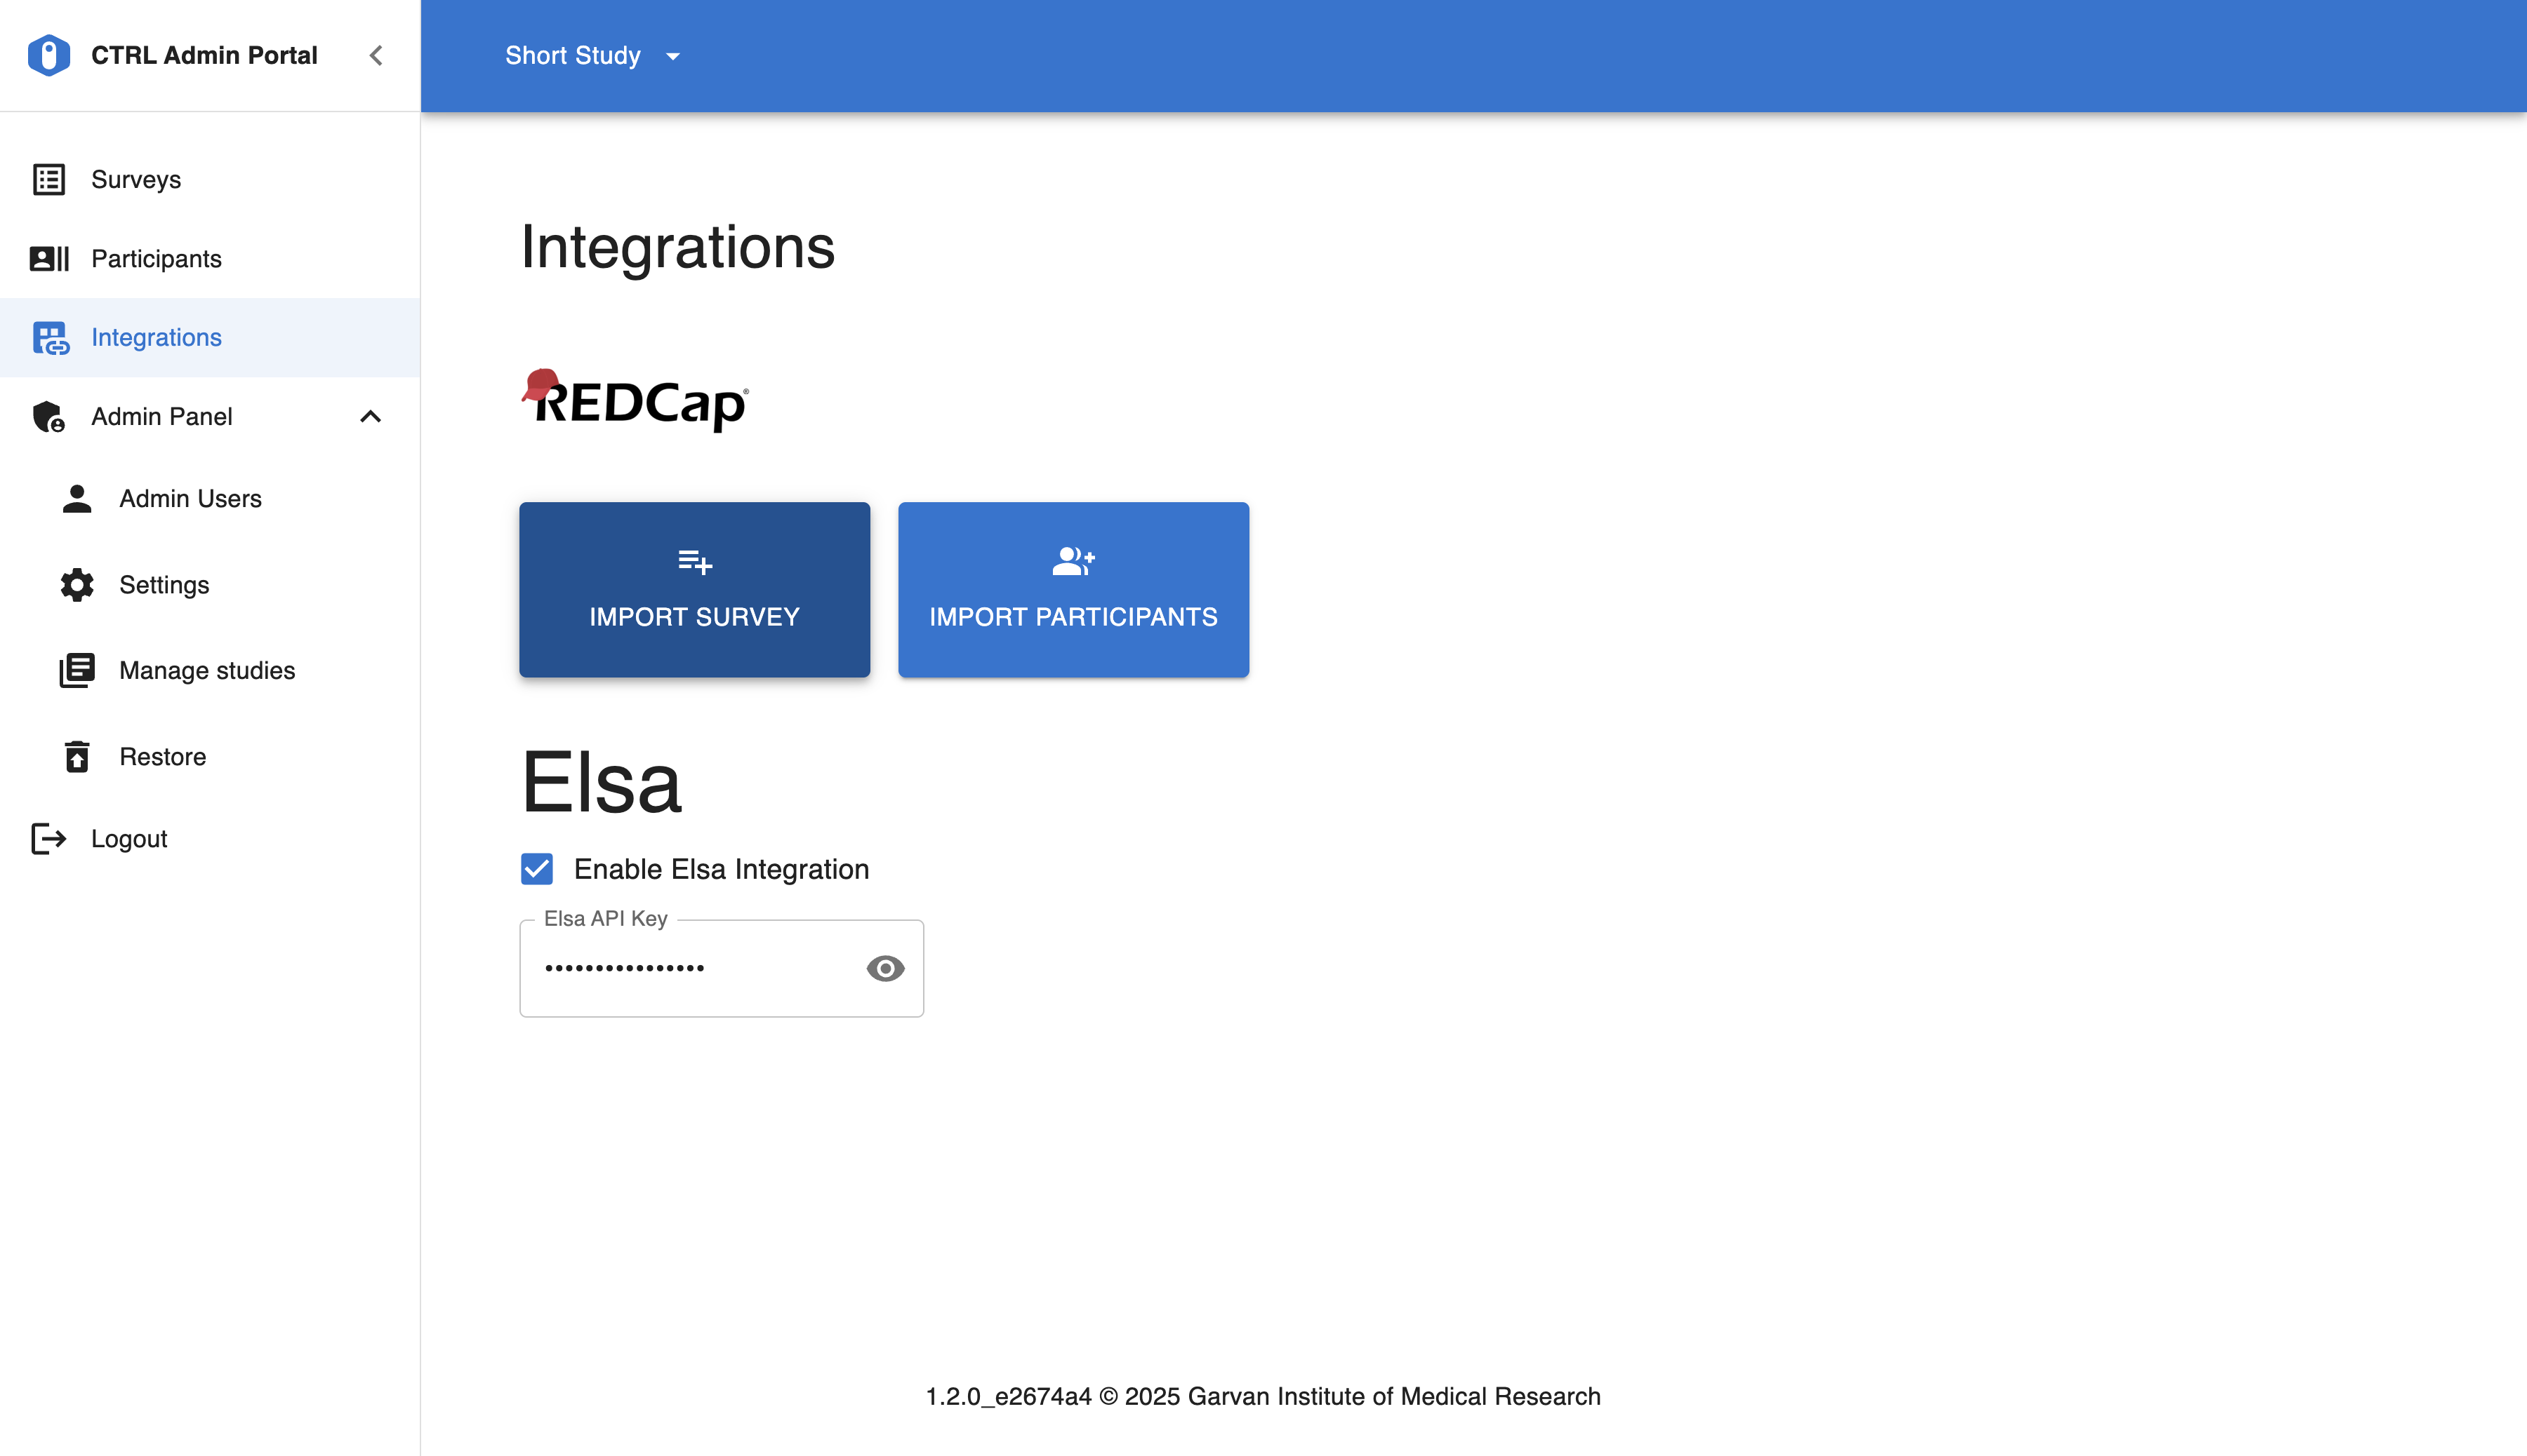Click the Import Survey button

coord(694,590)
